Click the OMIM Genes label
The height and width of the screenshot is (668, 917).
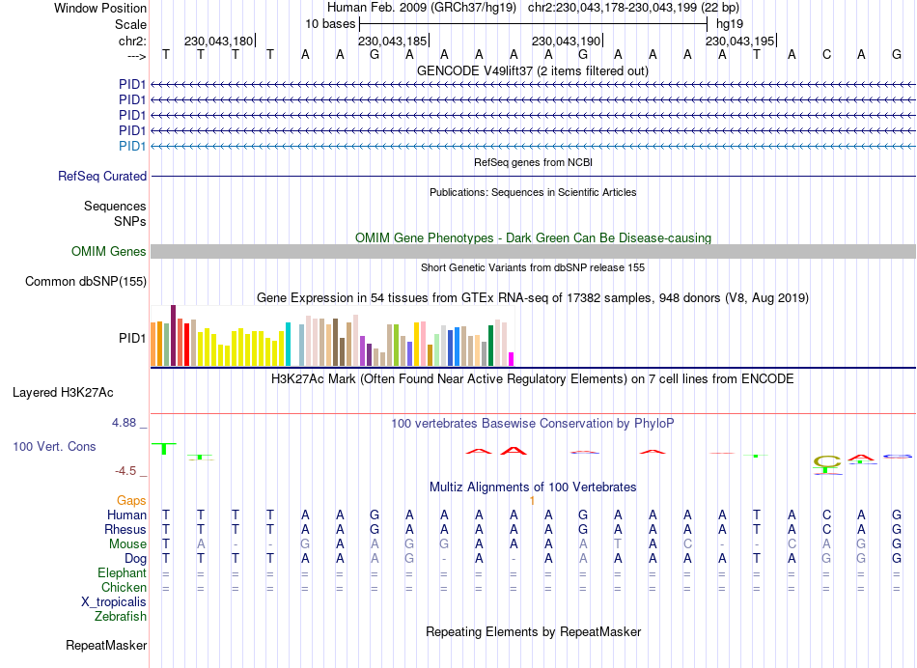click(109, 252)
